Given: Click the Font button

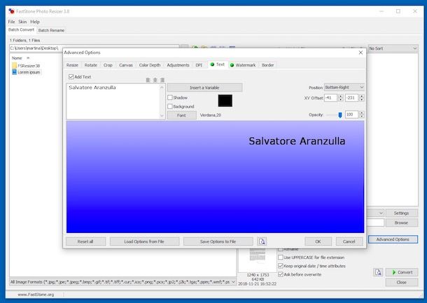Looking at the screenshot, I should tap(181, 115).
